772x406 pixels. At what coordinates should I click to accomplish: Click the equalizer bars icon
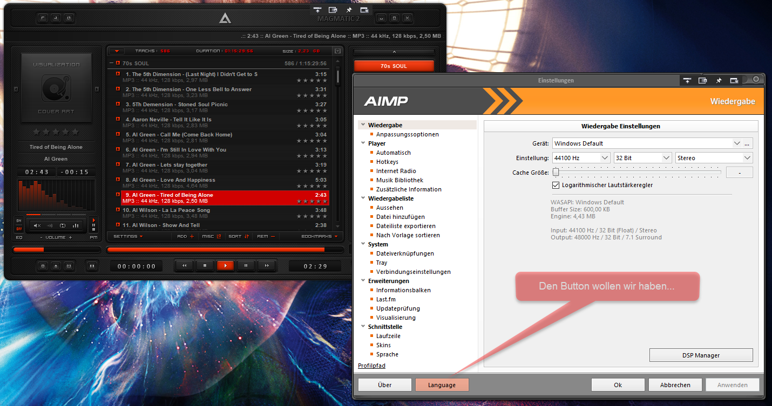pos(76,225)
